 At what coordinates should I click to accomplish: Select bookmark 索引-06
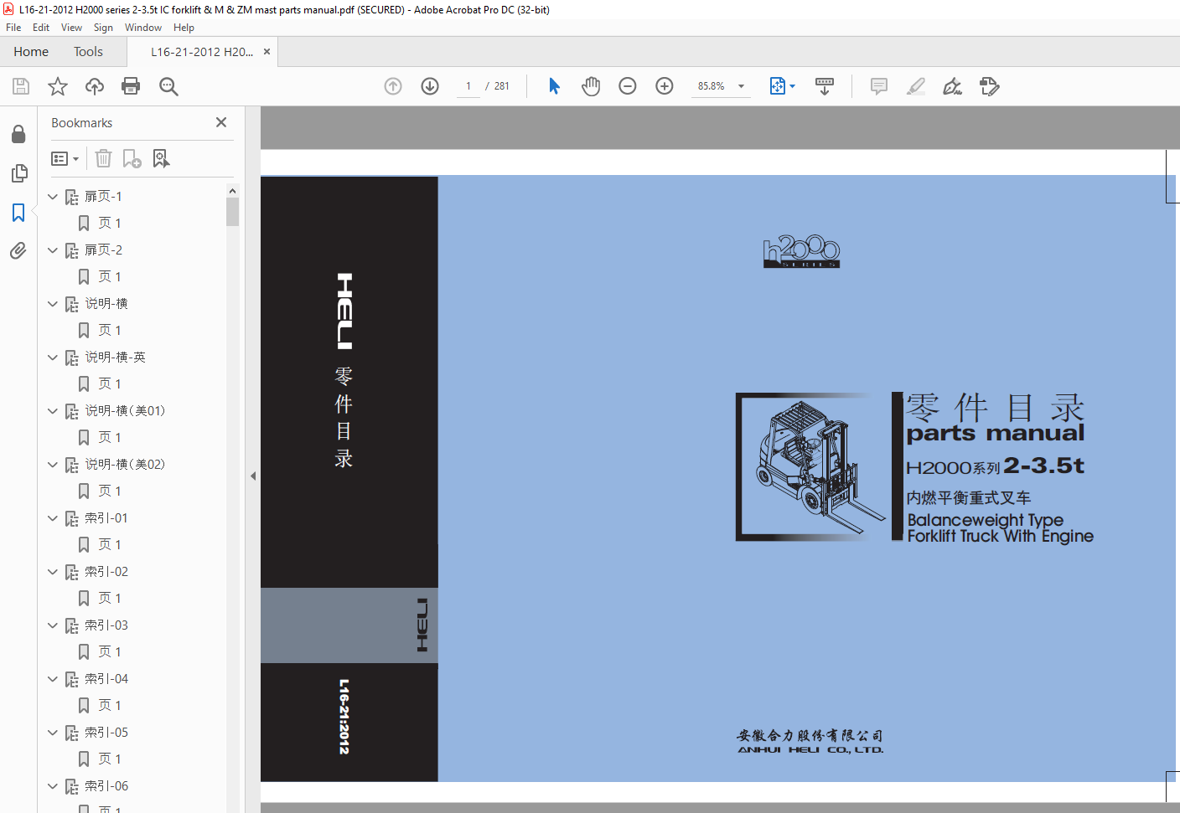pyautogui.click(x=106, y=786)
